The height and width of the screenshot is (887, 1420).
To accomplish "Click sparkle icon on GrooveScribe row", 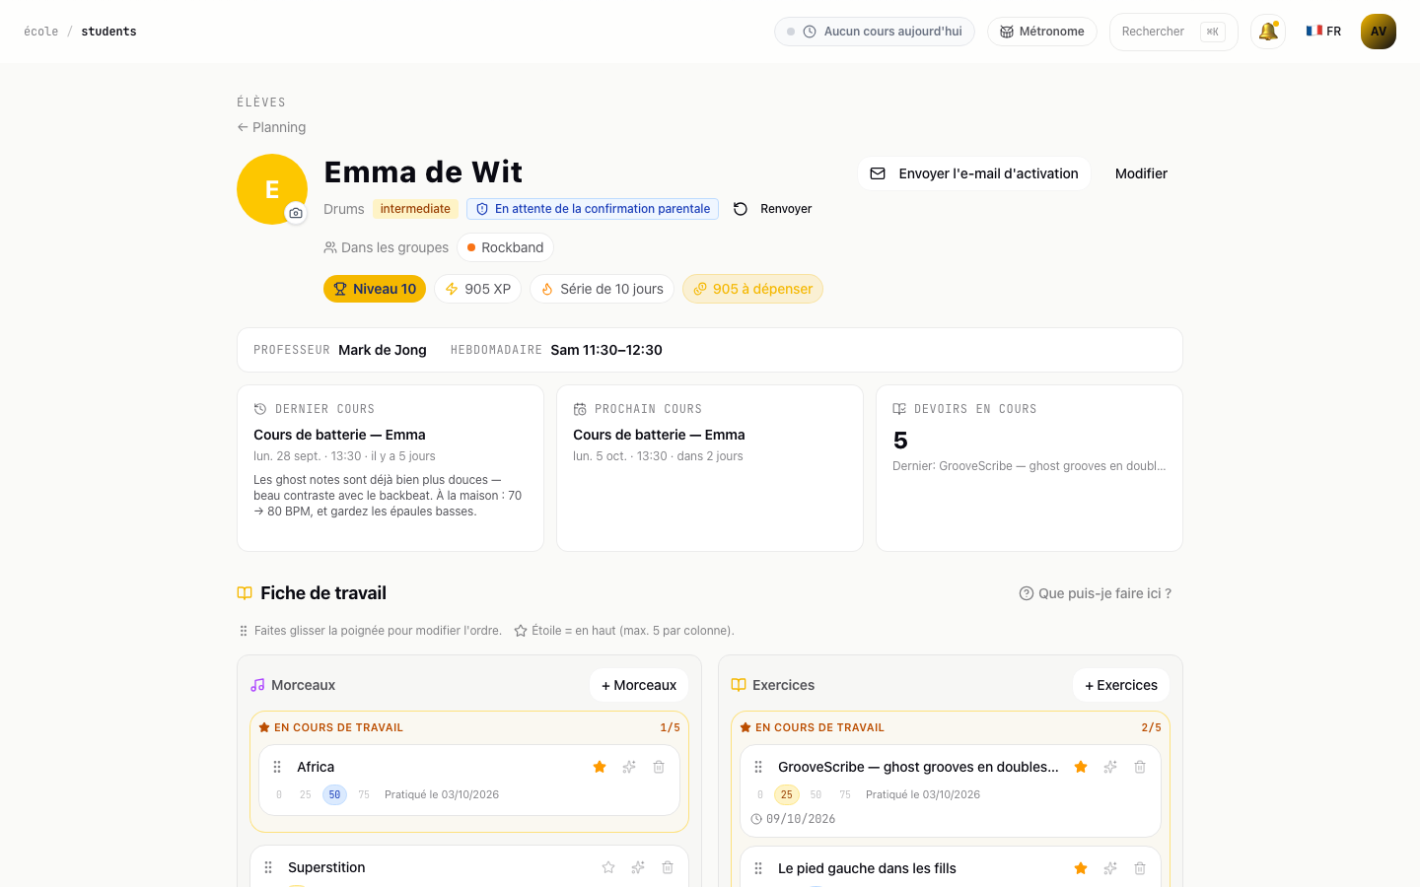I will pos(1110,767).
